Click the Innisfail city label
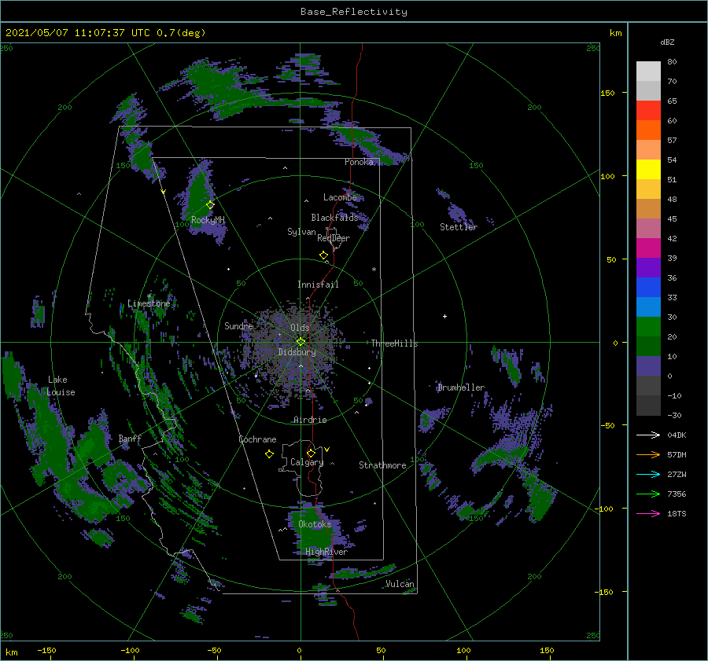 point(318,285)
